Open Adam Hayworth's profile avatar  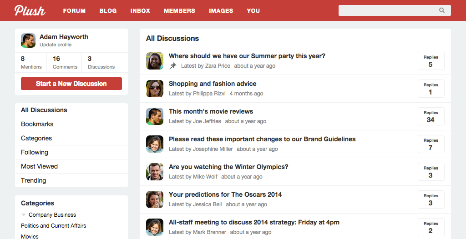coord(28,40)
